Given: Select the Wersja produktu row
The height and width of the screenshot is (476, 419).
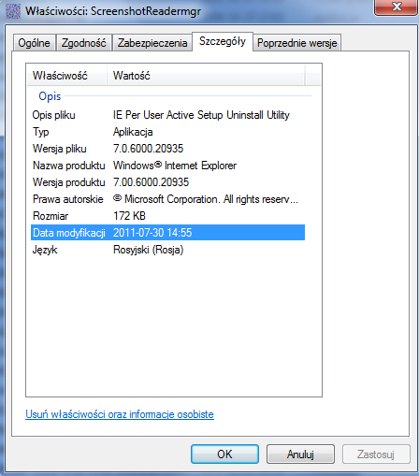Looking at the screenshot, I should (167, 182).
